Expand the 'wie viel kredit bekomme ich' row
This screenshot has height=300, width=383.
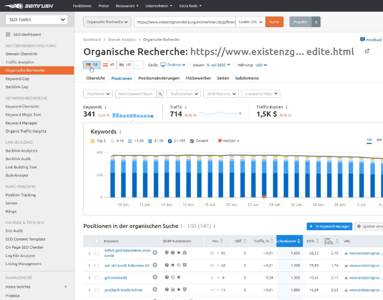(89, 266)
